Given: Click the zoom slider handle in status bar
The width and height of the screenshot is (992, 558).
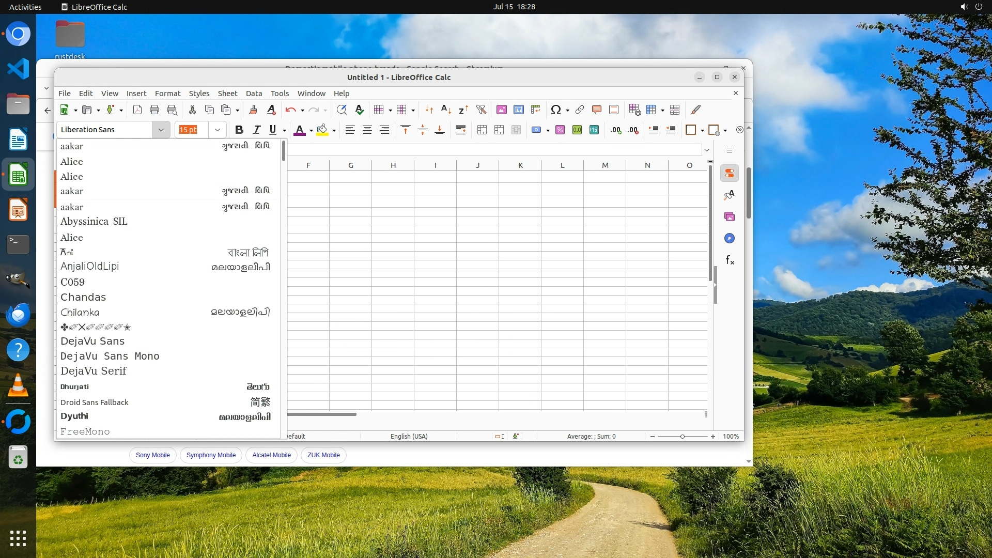Looking at the screenshot, I should 682,437.
